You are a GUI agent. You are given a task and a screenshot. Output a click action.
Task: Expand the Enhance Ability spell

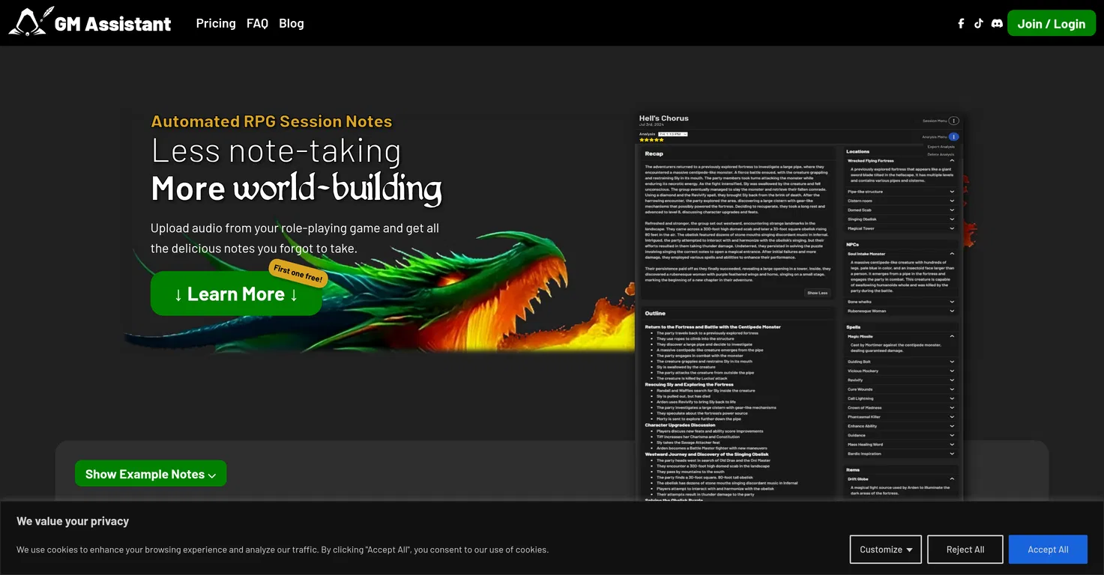pos(952,426)
